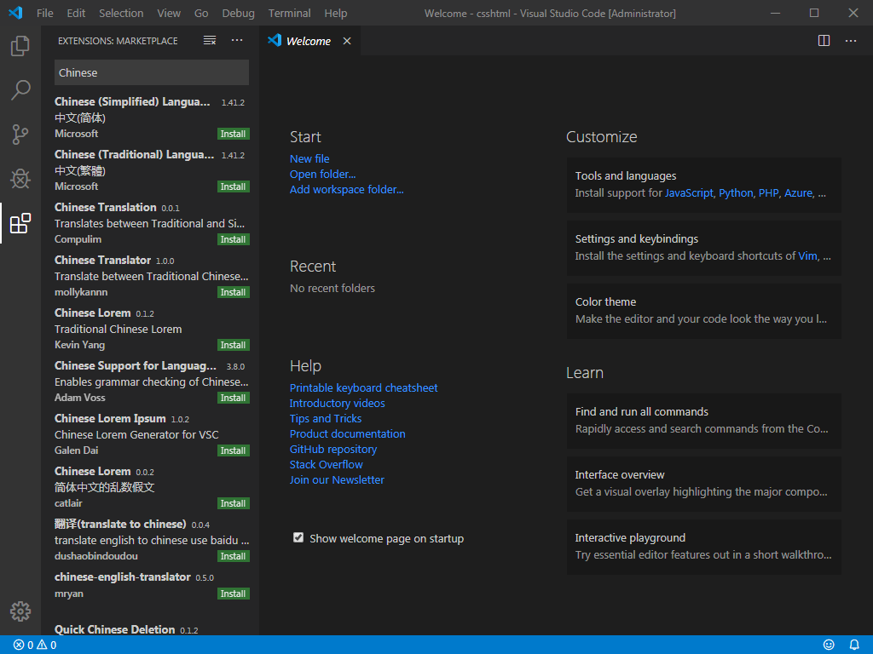This screenshot has width=873, height=654.
Task: Open the Search view in activity bar
Action: pyautogui.click(x=20, y=89)
